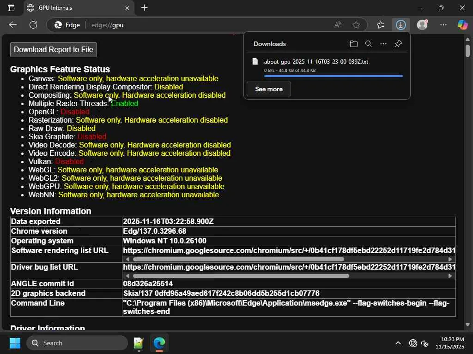Click the WebGPU status line

tap(127, 187)
